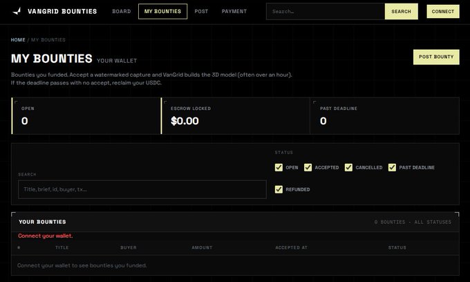This screenshot has width=470, height=282.
Task: Click the TITLE column header
Action: pos(62,247)
